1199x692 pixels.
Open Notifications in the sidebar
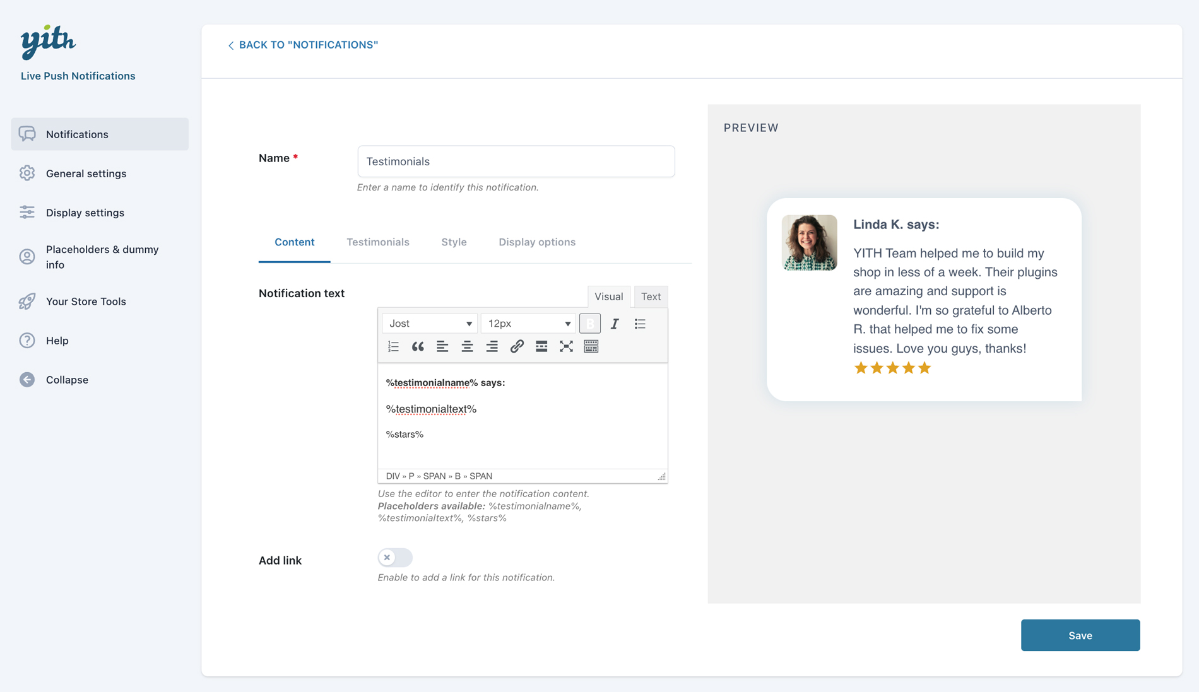tap(100, 134)
